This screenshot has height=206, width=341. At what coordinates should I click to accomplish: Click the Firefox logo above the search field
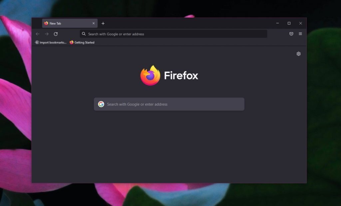[x=150, y=75]
